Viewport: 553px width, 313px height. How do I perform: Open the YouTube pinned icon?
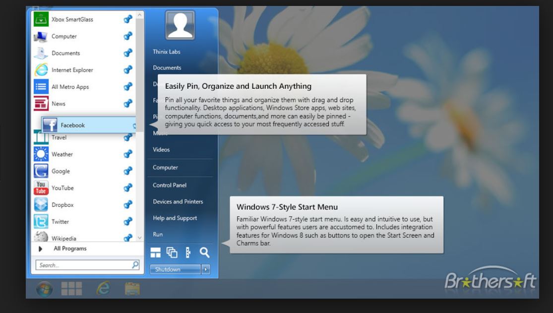pyautogui.click(x=41, y=188)
